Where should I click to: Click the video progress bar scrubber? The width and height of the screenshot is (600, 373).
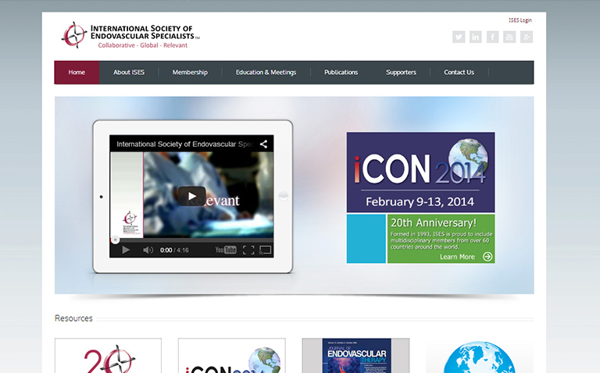click(x=115, y=240)
